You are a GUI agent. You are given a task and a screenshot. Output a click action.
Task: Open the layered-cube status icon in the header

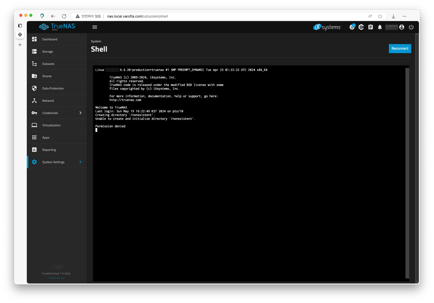361,27
